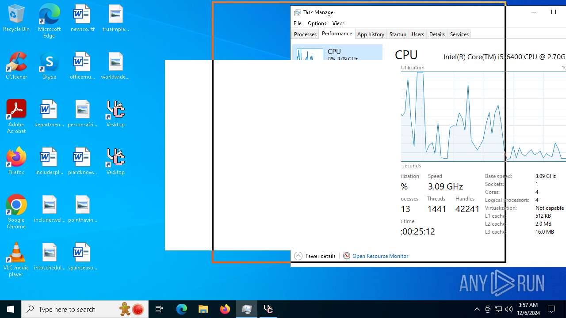566x318 pixels.
Task: Open Task View on the taskbar
Action: (159, 309)
